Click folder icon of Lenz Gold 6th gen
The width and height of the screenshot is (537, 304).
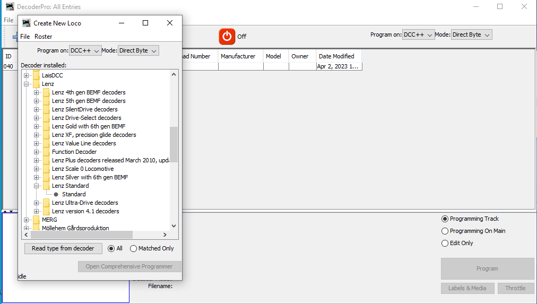click(x=47, y=126)
